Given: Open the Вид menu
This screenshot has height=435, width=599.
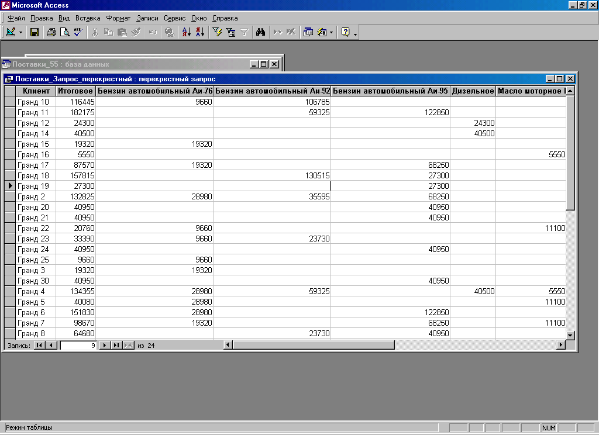Looking at the screenshot, I should click(64, 18).
